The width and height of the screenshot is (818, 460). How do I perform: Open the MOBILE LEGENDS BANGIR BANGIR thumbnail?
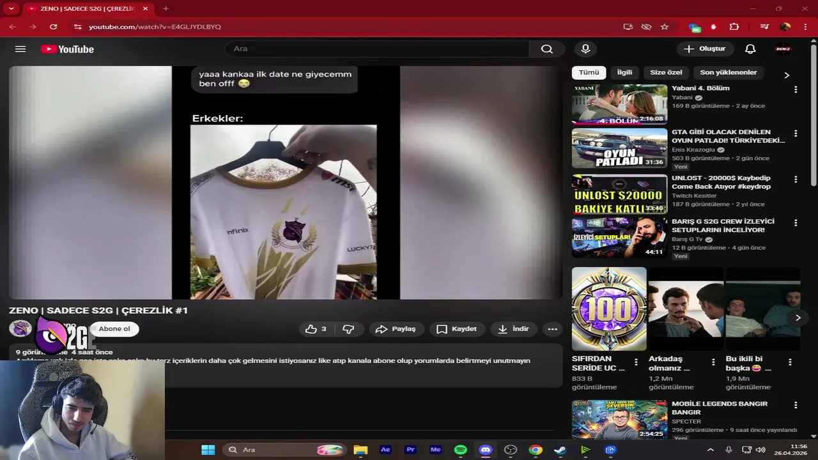coord(619,420)
